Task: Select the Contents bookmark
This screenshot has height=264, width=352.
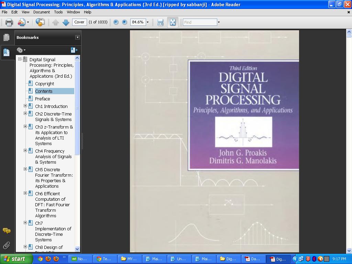Action: [44, 91]
